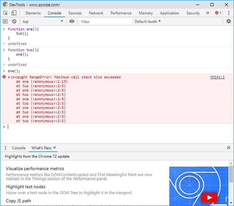This screenshot has width=234, height=206.
Task: Focus the Filter input field
Action: [x=106, y=22]
